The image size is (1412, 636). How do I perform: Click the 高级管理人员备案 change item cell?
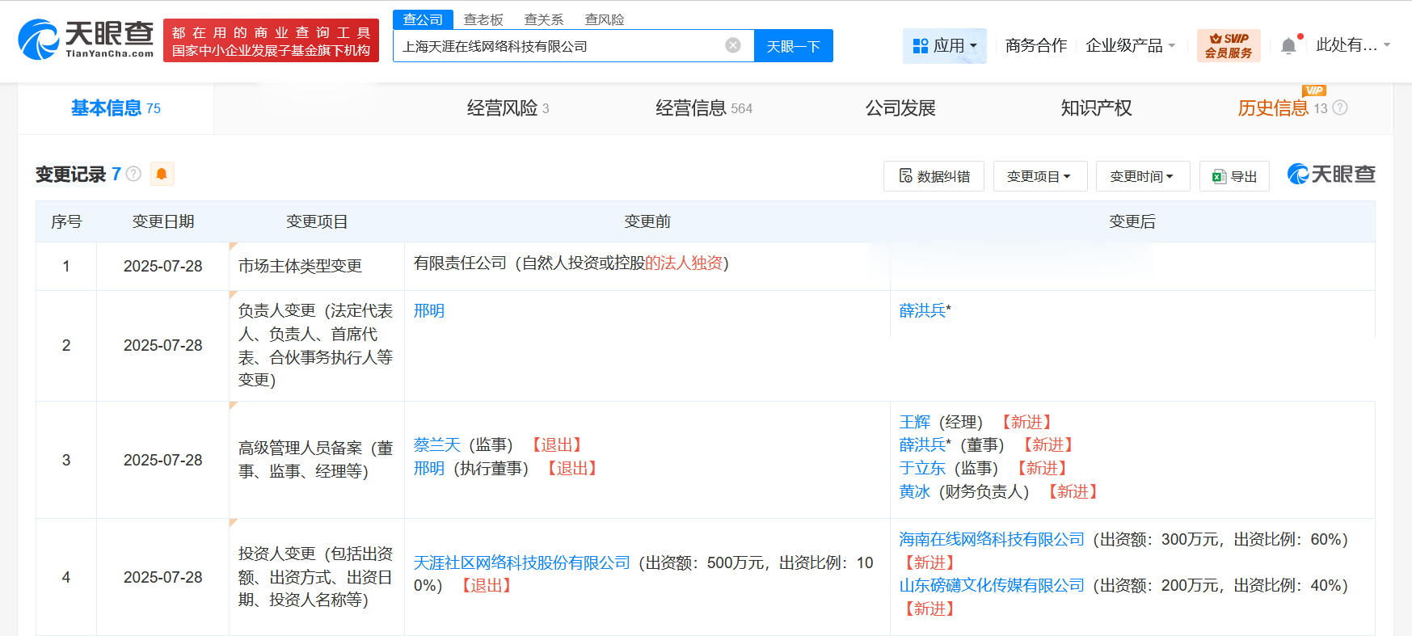pos(317,460)
